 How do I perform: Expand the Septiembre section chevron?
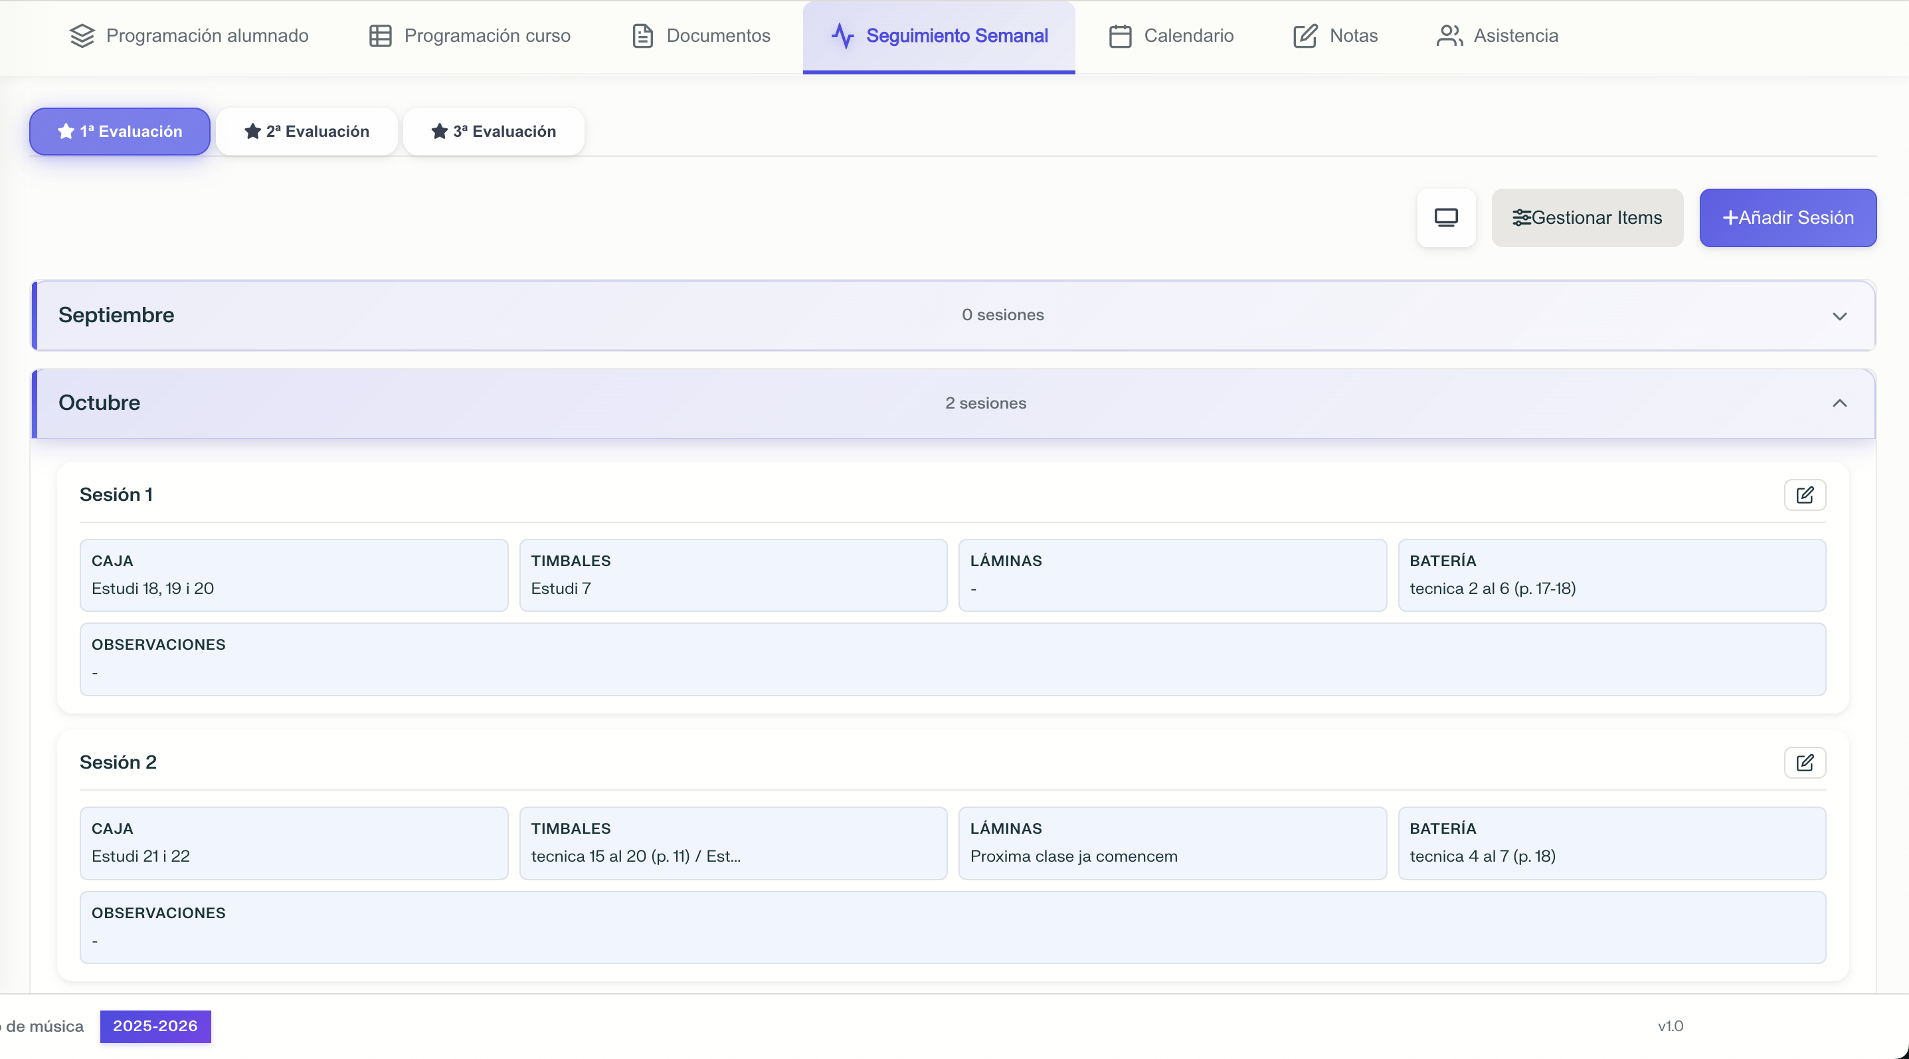1839,316
